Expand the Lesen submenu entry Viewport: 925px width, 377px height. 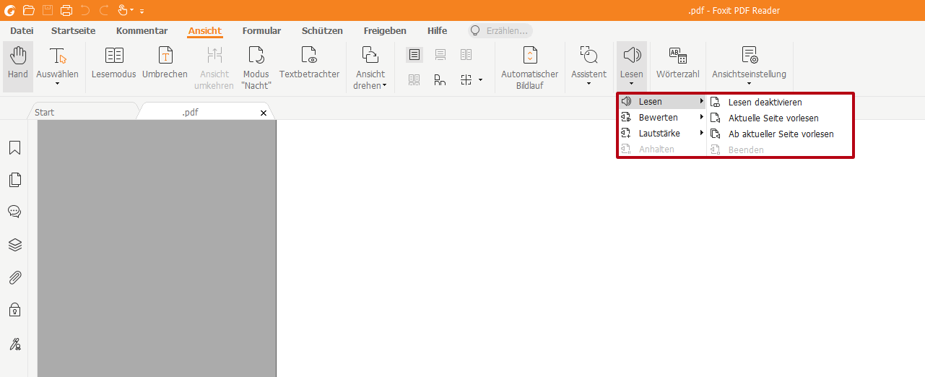pos(662,102)
